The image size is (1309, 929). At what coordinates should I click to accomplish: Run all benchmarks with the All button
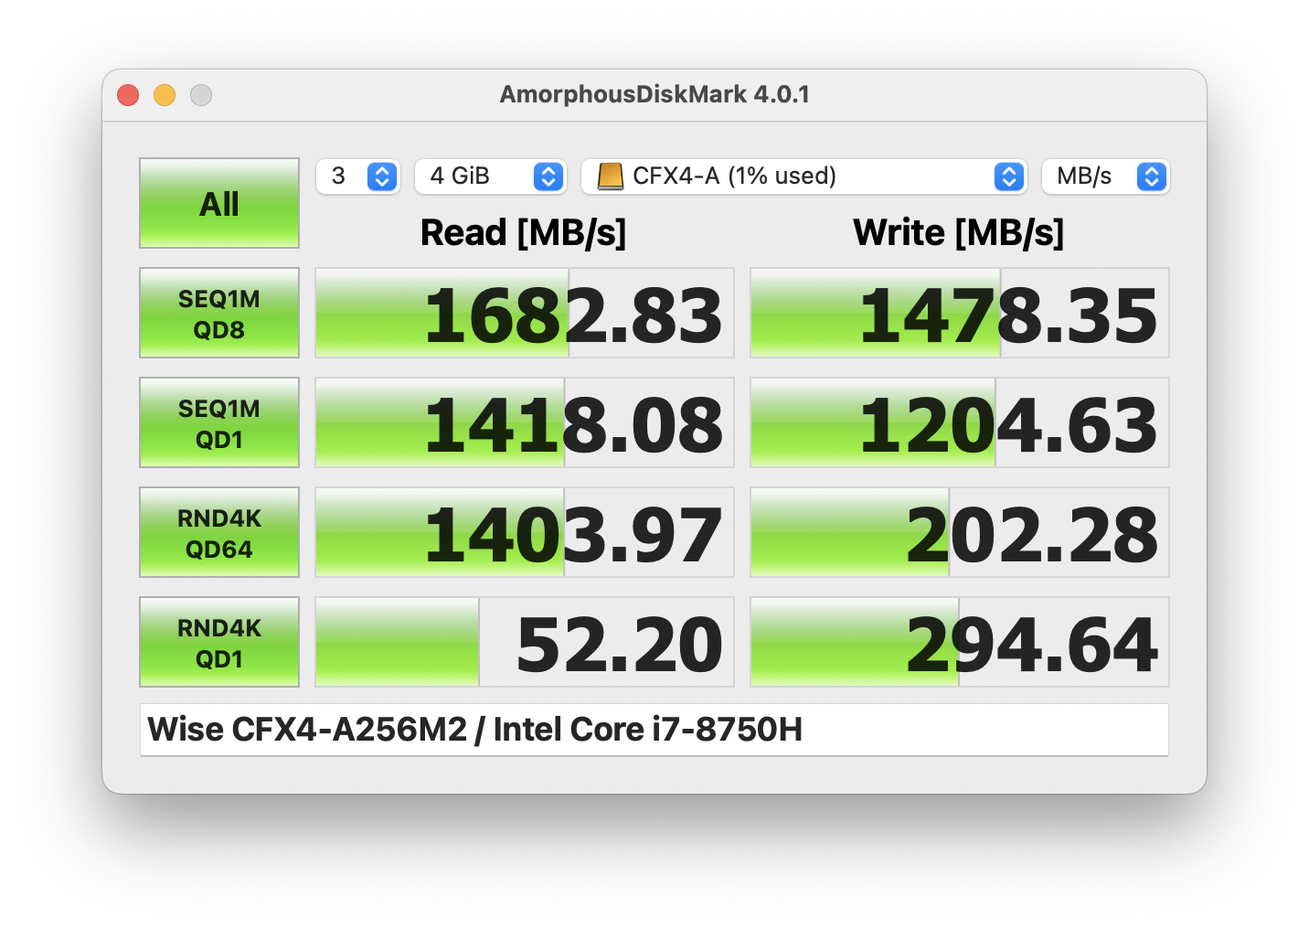(x=219, y=203)
